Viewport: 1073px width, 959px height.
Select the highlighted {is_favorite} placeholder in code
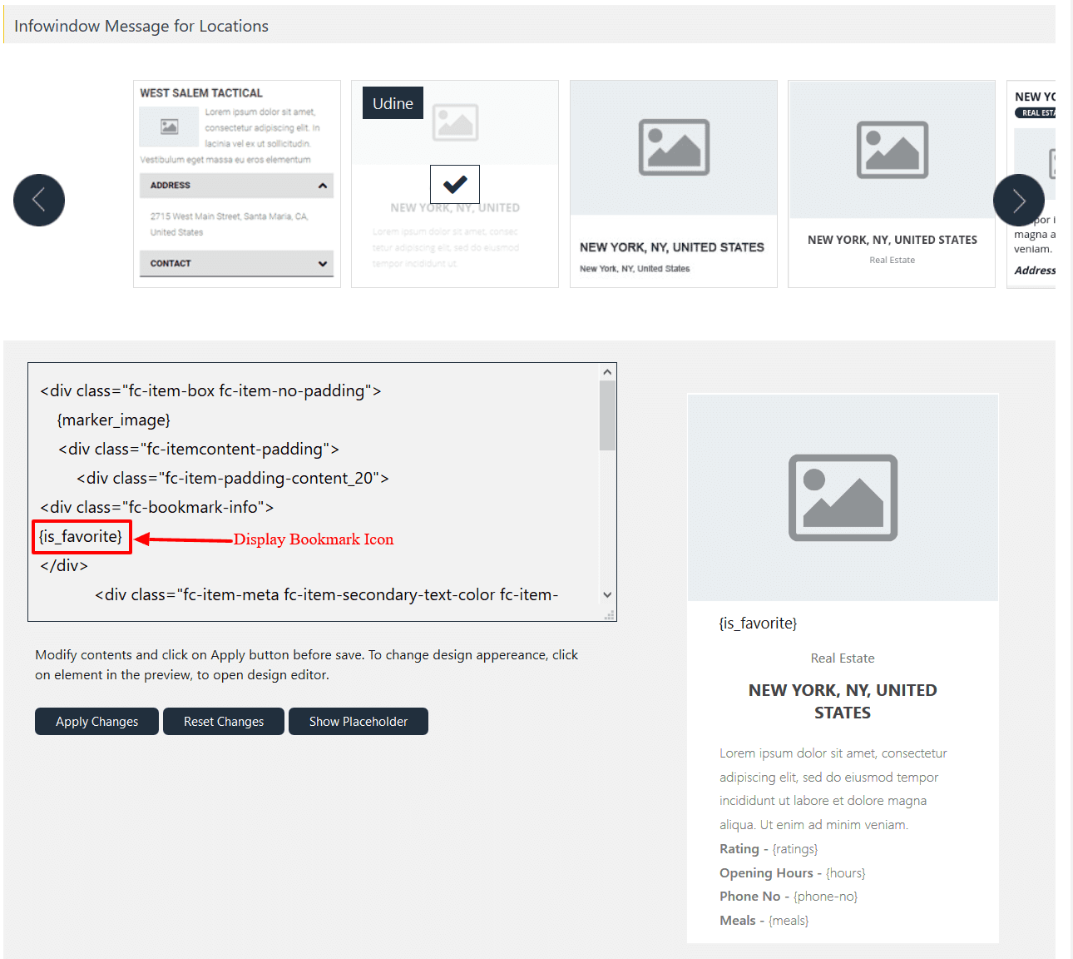(81, 536)
